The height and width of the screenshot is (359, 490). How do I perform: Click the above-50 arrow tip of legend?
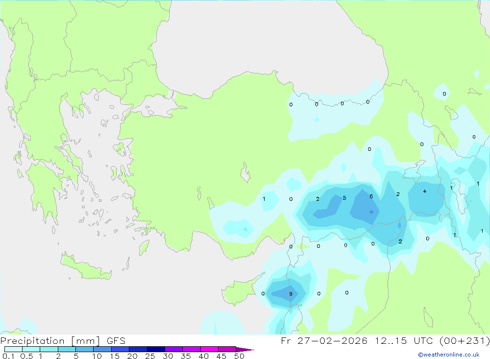[x=245, y=350]
